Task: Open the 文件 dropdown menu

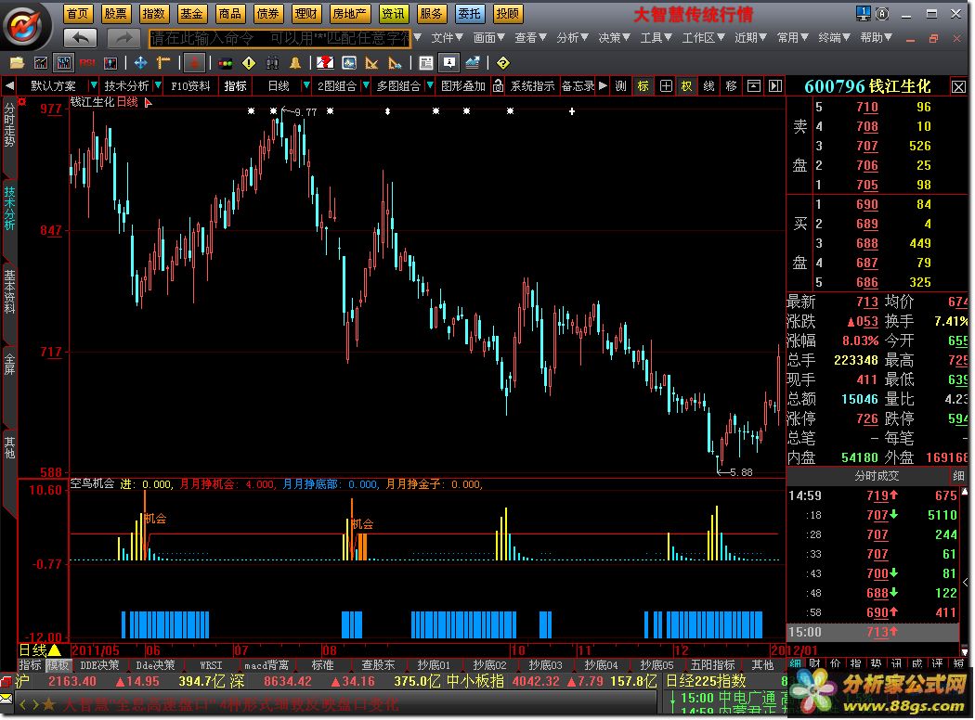Action: pos(447,38)
